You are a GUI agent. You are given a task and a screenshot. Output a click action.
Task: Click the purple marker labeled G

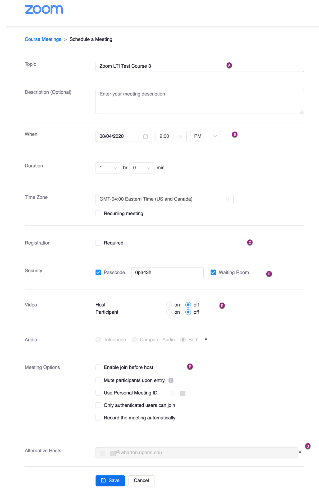pyautogui.click(x=308, y=446)
